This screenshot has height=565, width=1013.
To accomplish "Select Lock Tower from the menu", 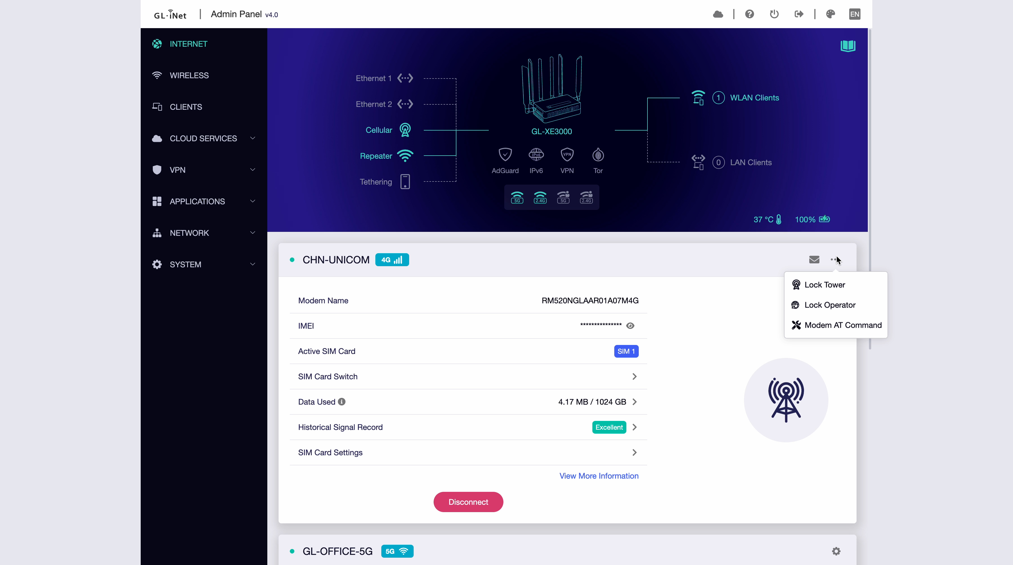I will [x=836, y=285].
